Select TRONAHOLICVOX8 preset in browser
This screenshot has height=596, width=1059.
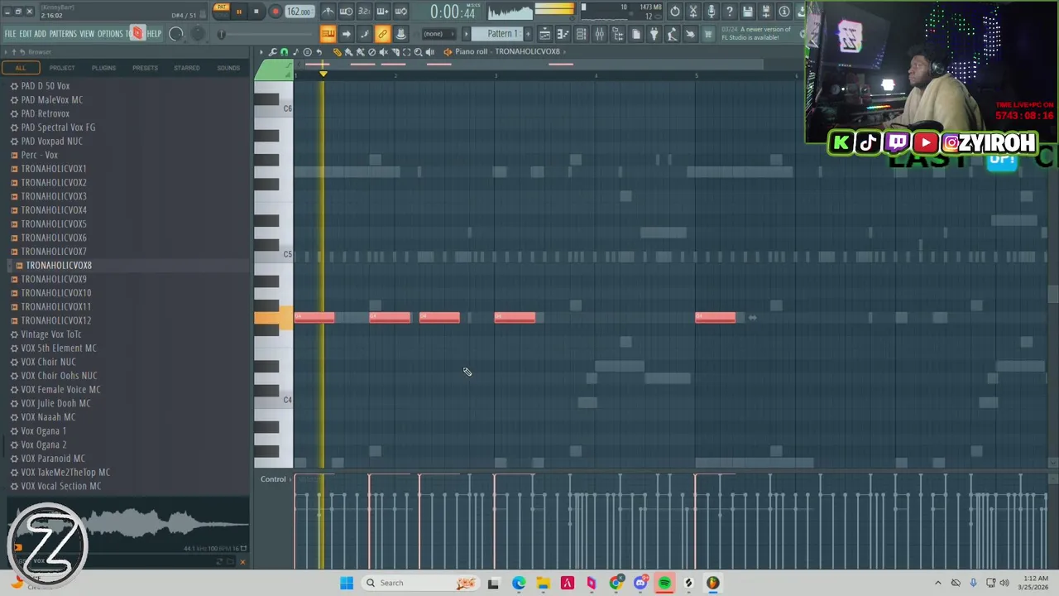click(x=59, y=265)
